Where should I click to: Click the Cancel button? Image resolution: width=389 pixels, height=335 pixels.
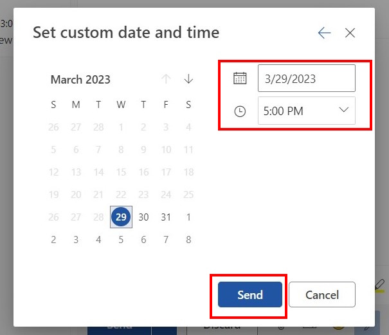coord(322,294)
